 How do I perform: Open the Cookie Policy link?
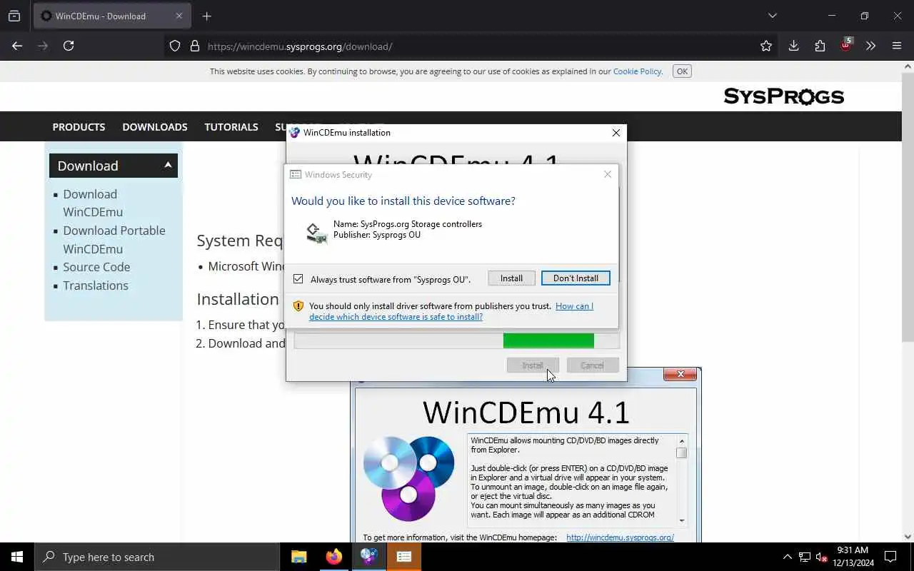pyautogui.click(x=637, y=71)
